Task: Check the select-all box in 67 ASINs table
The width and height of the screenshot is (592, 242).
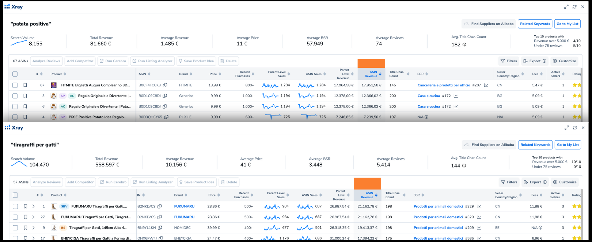Action: click(x=15, y=74)
